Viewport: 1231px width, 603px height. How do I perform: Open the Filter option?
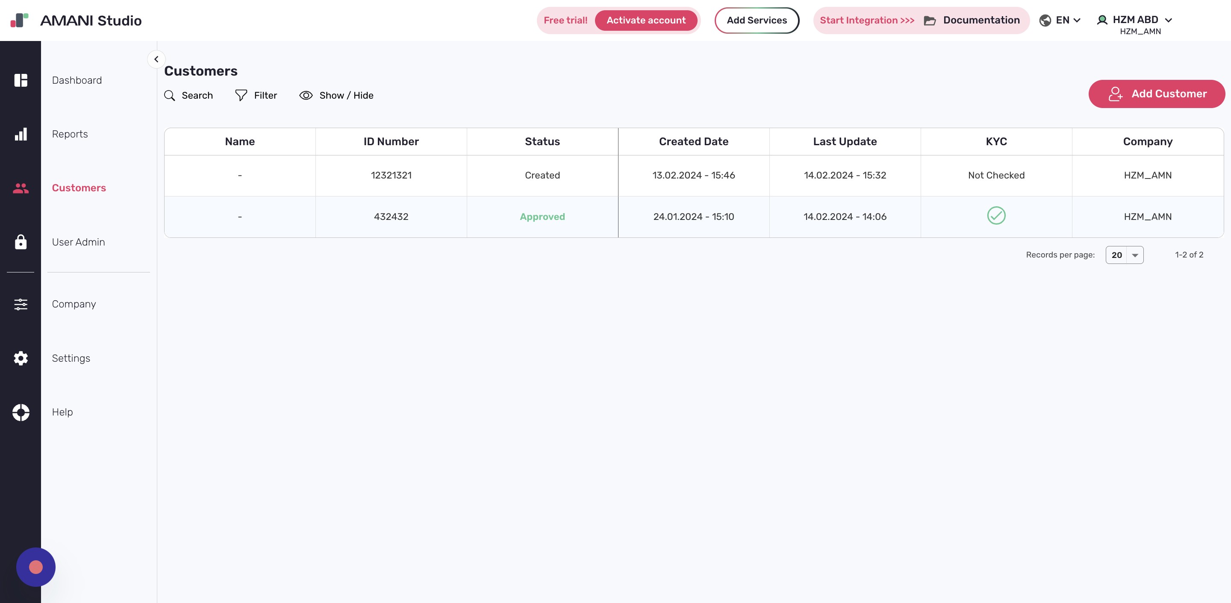coord(256,96)
